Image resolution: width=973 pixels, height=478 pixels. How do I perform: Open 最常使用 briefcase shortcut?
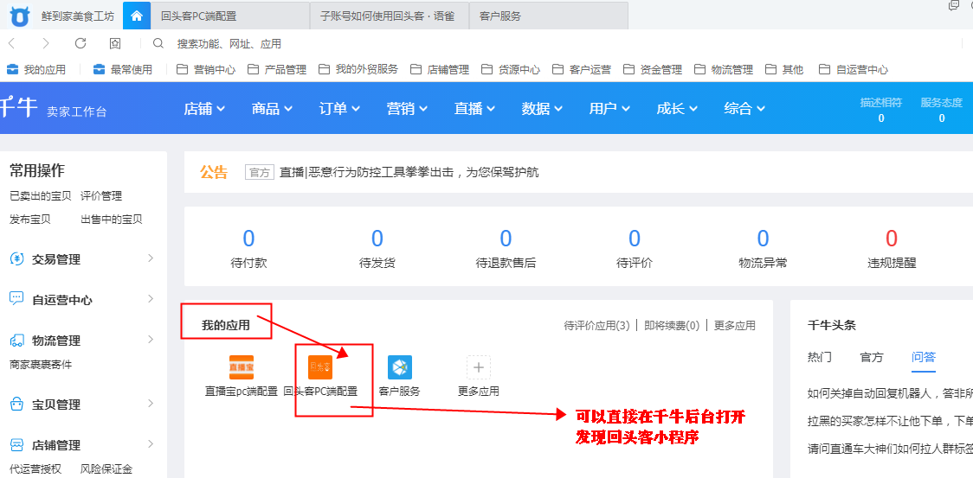123,69
